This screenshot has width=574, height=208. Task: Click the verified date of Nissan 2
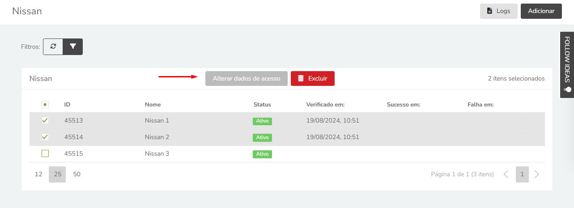click(x=333, y=137)
